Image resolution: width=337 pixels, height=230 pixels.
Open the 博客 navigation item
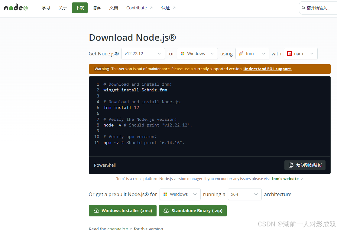(x=97, y=8)
